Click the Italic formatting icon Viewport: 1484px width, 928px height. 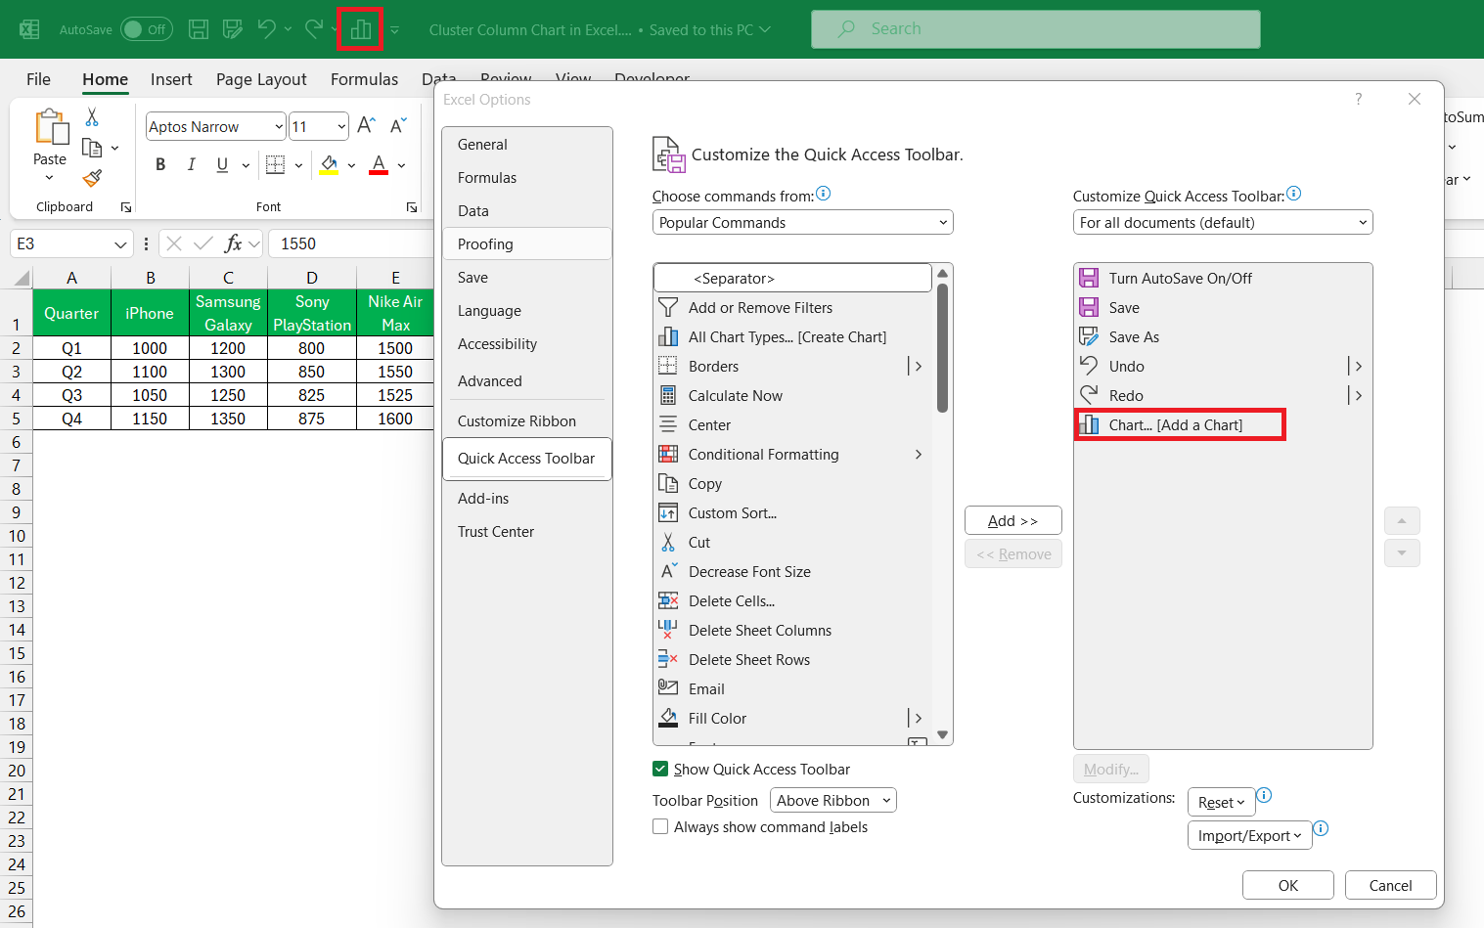[192, 164]
